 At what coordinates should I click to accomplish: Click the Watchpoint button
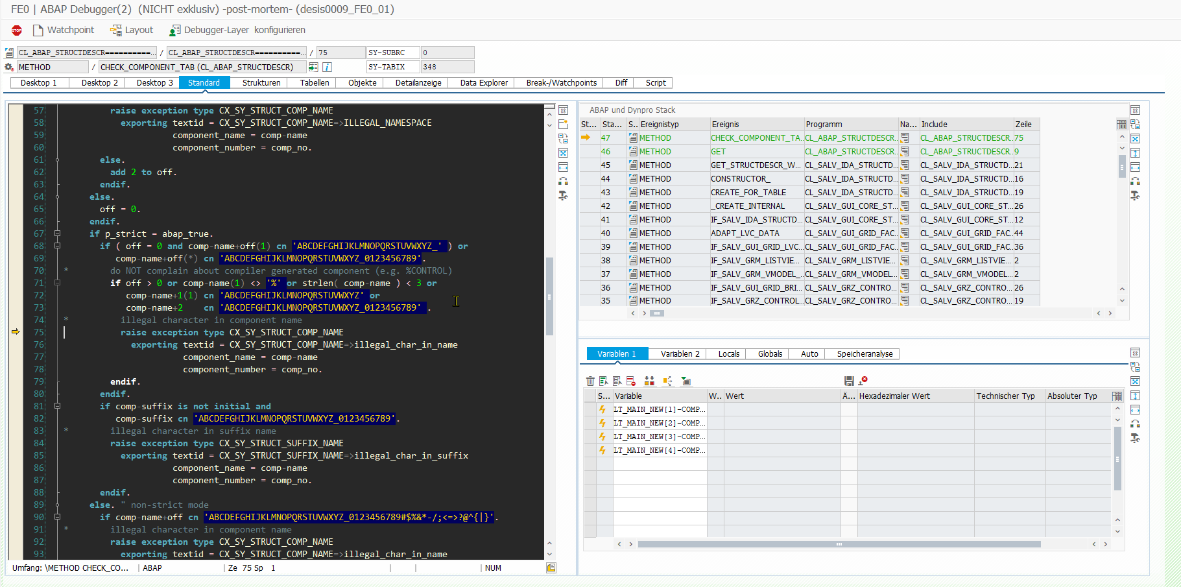[64, 30]
